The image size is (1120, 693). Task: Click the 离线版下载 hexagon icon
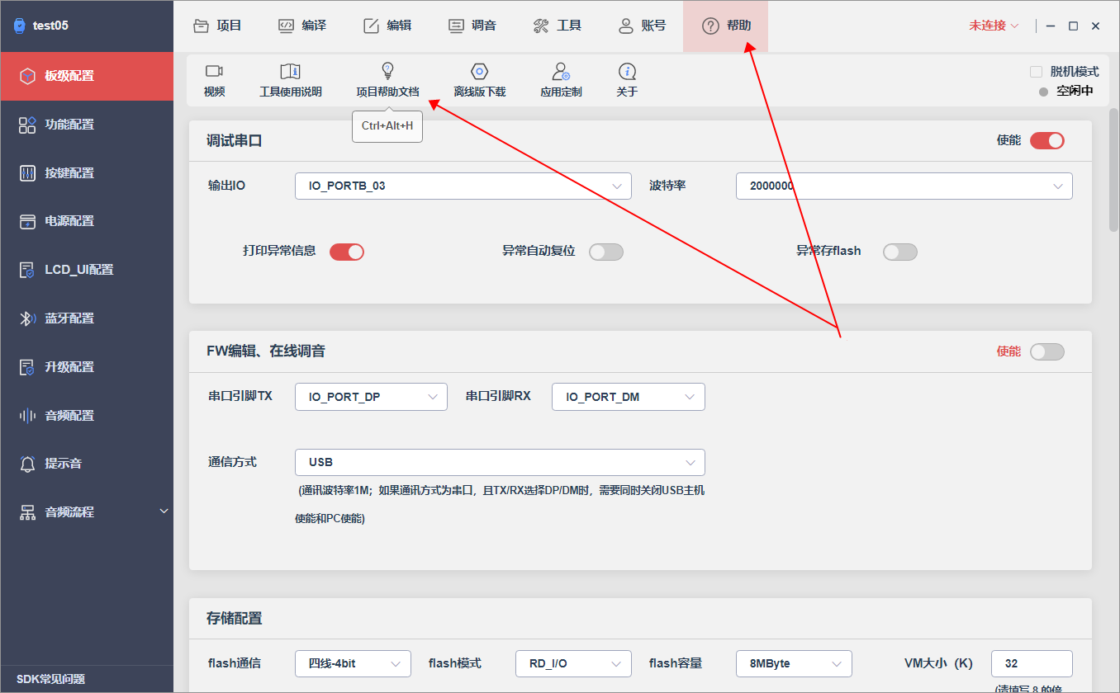pyautogui.click(x=479, y=72)
